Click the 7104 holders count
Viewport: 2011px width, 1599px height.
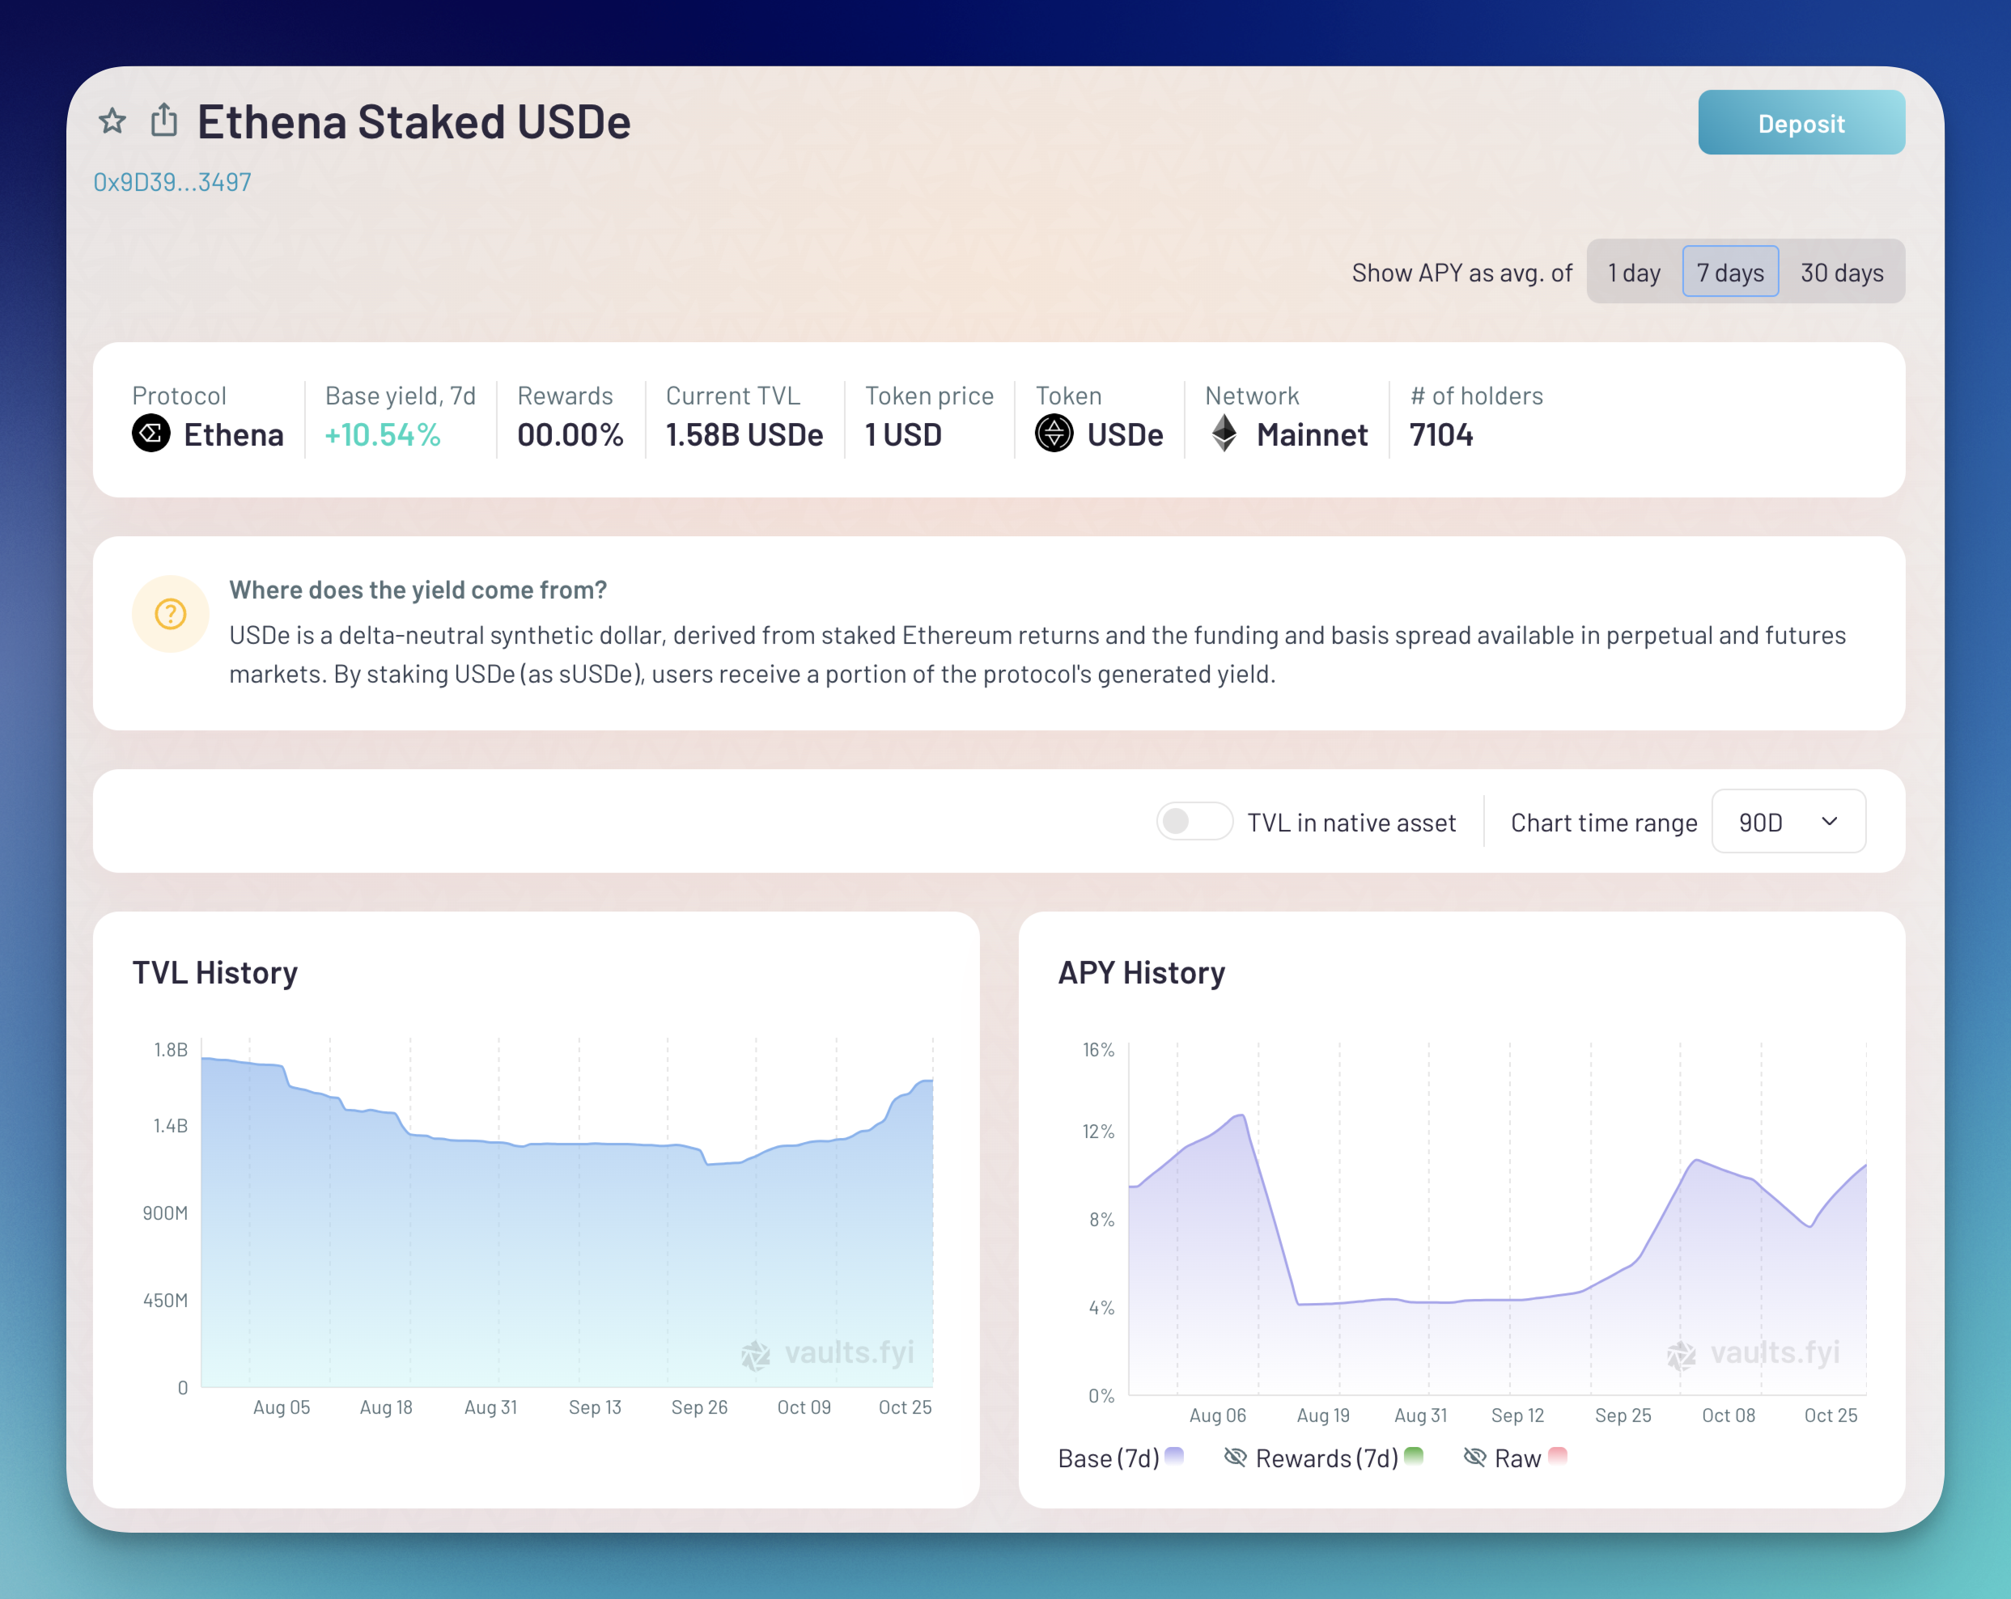click(x=1441, y=434)
